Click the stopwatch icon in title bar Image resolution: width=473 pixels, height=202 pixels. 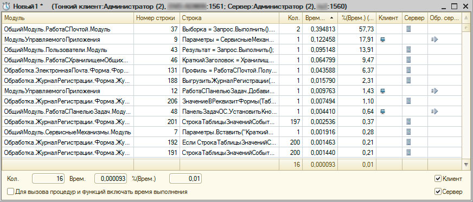point(6,6)
